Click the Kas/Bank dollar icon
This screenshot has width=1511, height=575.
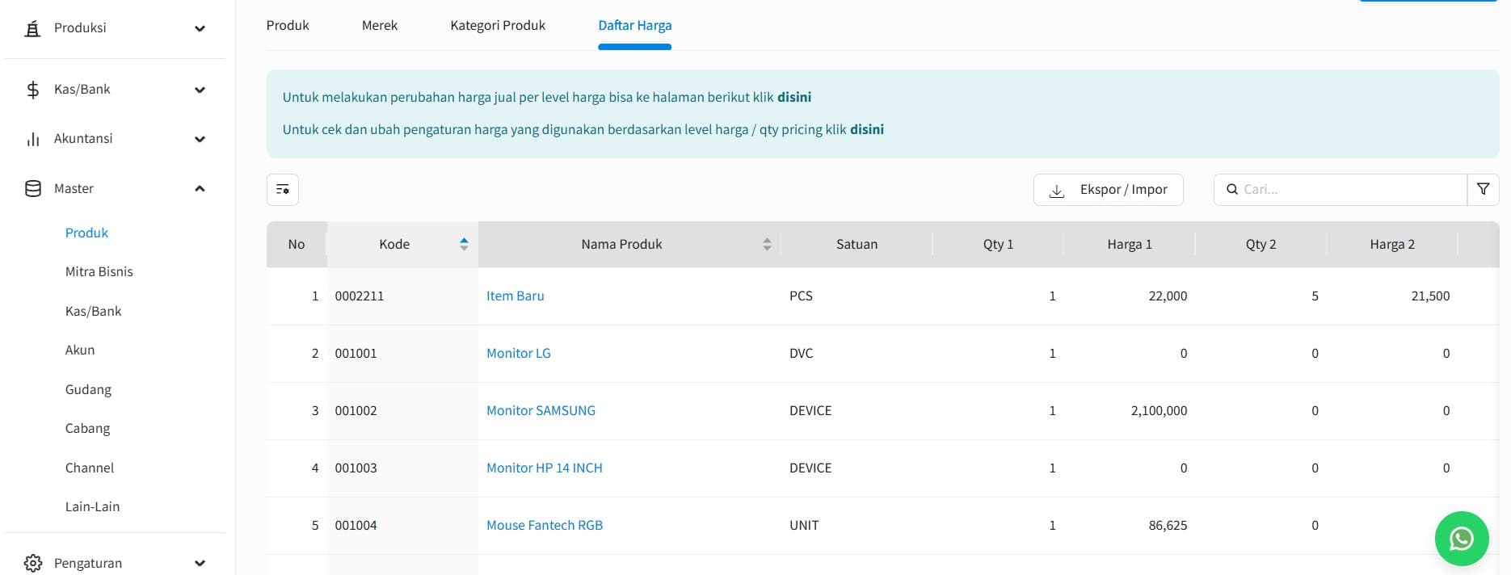[x=32, y=90]
